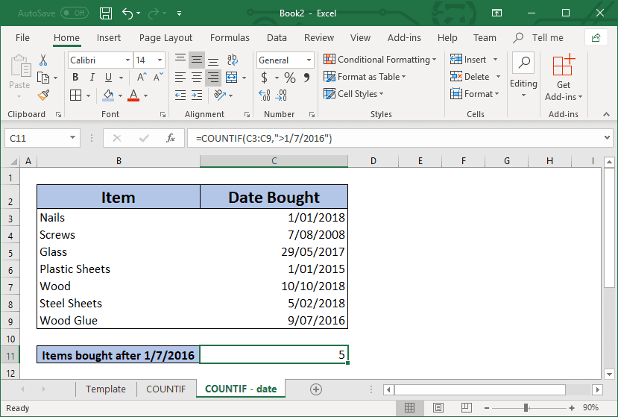This screenshot has width=618, height=417.
Task: Apply Bold formatting
Action: (75, 78)
